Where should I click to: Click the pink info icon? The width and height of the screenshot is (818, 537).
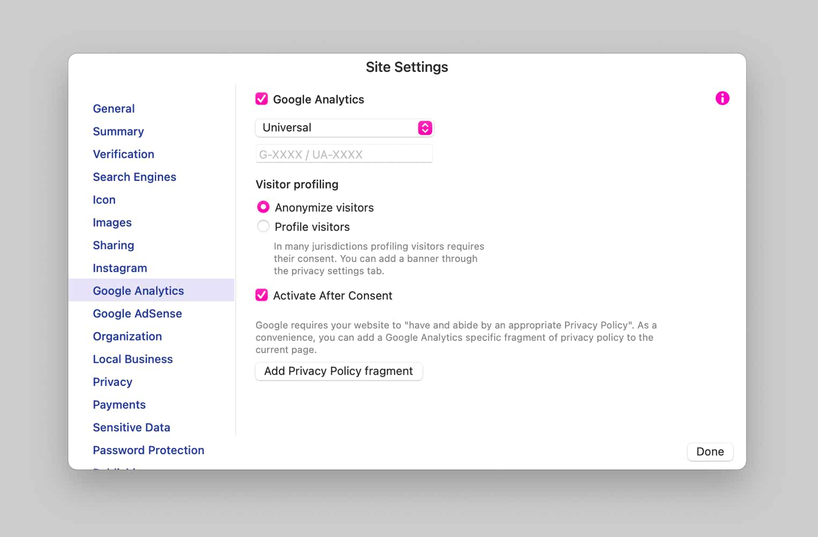722,98
